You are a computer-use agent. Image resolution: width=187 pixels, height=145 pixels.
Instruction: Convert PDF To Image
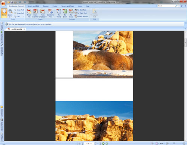tap(71, 13)
